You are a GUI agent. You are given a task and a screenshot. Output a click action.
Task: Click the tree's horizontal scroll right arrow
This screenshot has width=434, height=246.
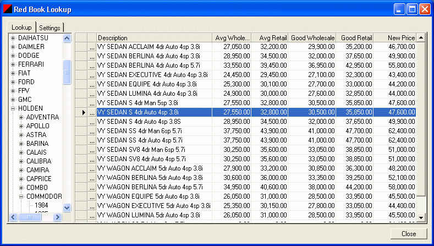[57, 217]
